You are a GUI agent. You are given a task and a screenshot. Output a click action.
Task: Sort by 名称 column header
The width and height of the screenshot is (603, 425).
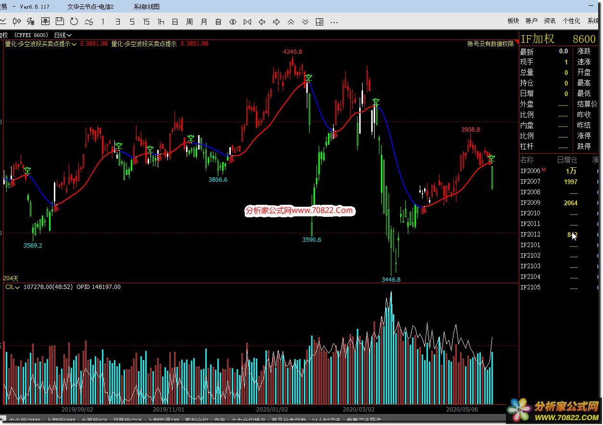point(527,160)
